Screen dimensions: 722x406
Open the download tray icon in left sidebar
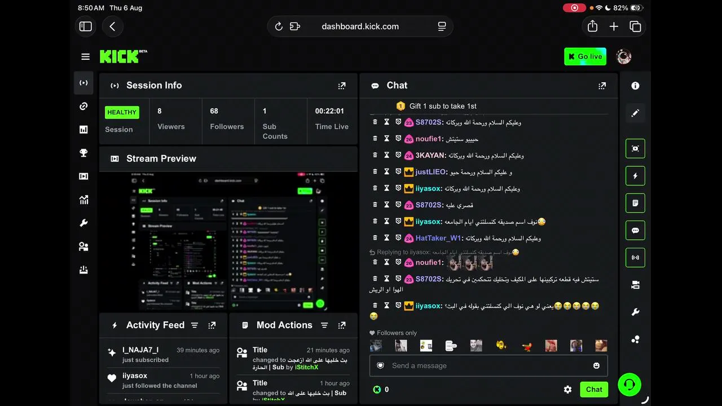(x=83, y=270)
